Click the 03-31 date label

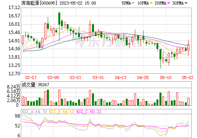tap(98, 78)
